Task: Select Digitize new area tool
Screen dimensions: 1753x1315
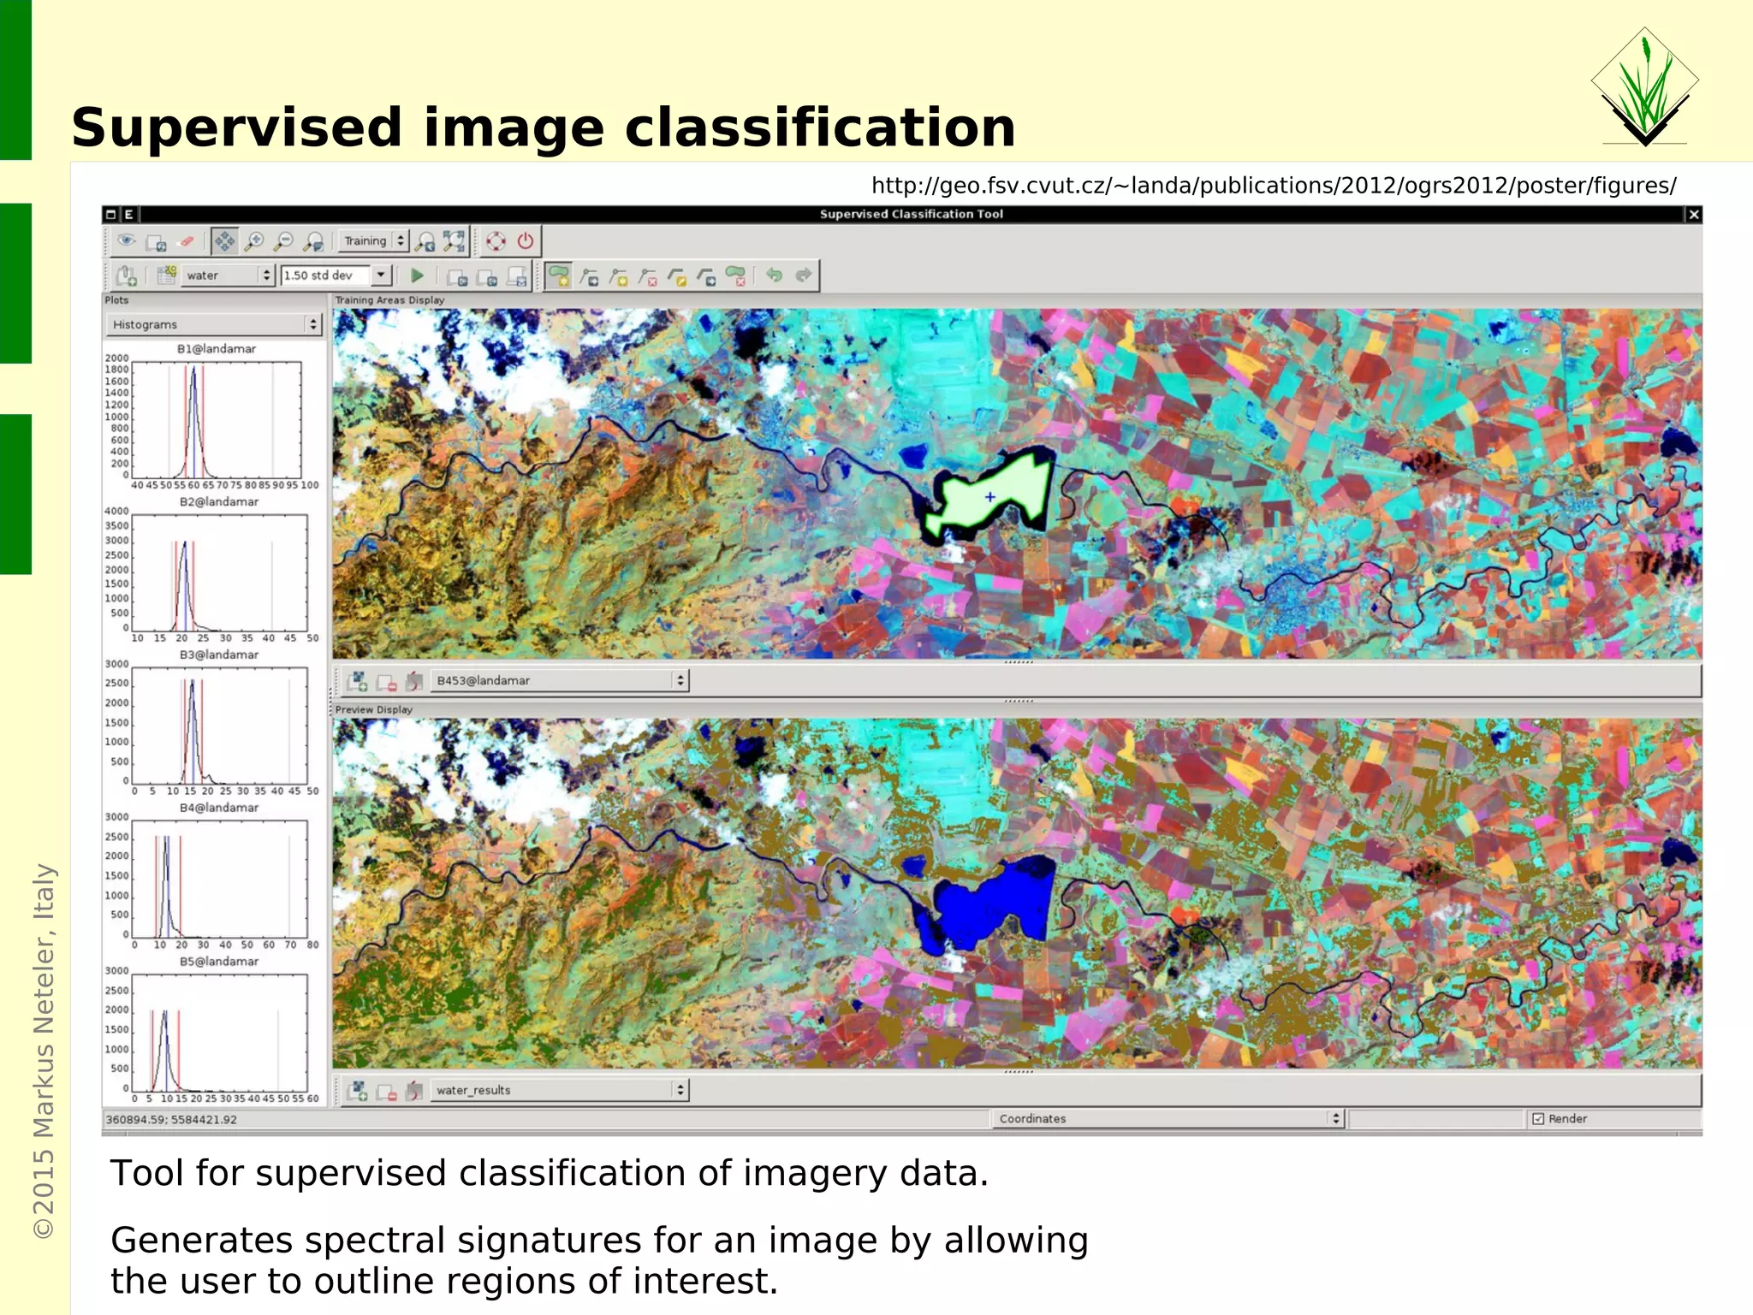Action: point(559,275)
